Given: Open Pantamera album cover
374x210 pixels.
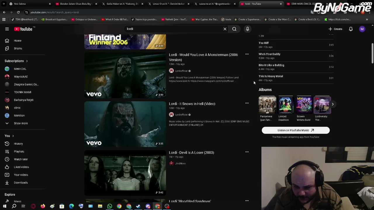Looking at the screenshot, I should pos(267,105).
